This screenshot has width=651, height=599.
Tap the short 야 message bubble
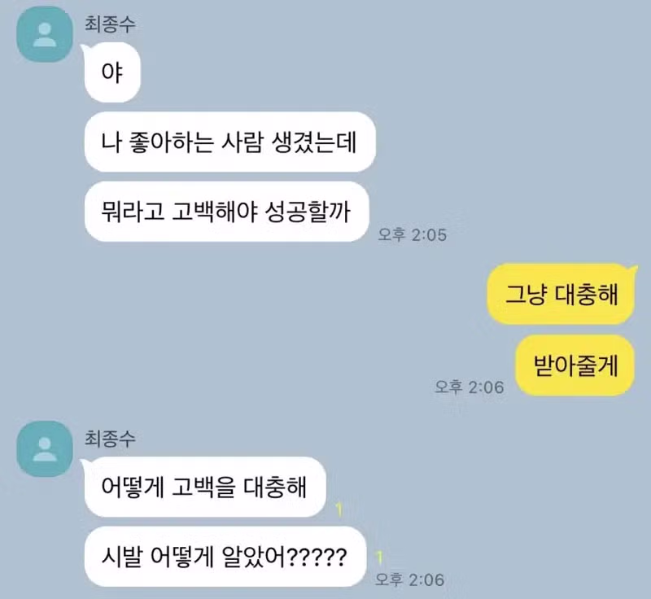point(112,72)
